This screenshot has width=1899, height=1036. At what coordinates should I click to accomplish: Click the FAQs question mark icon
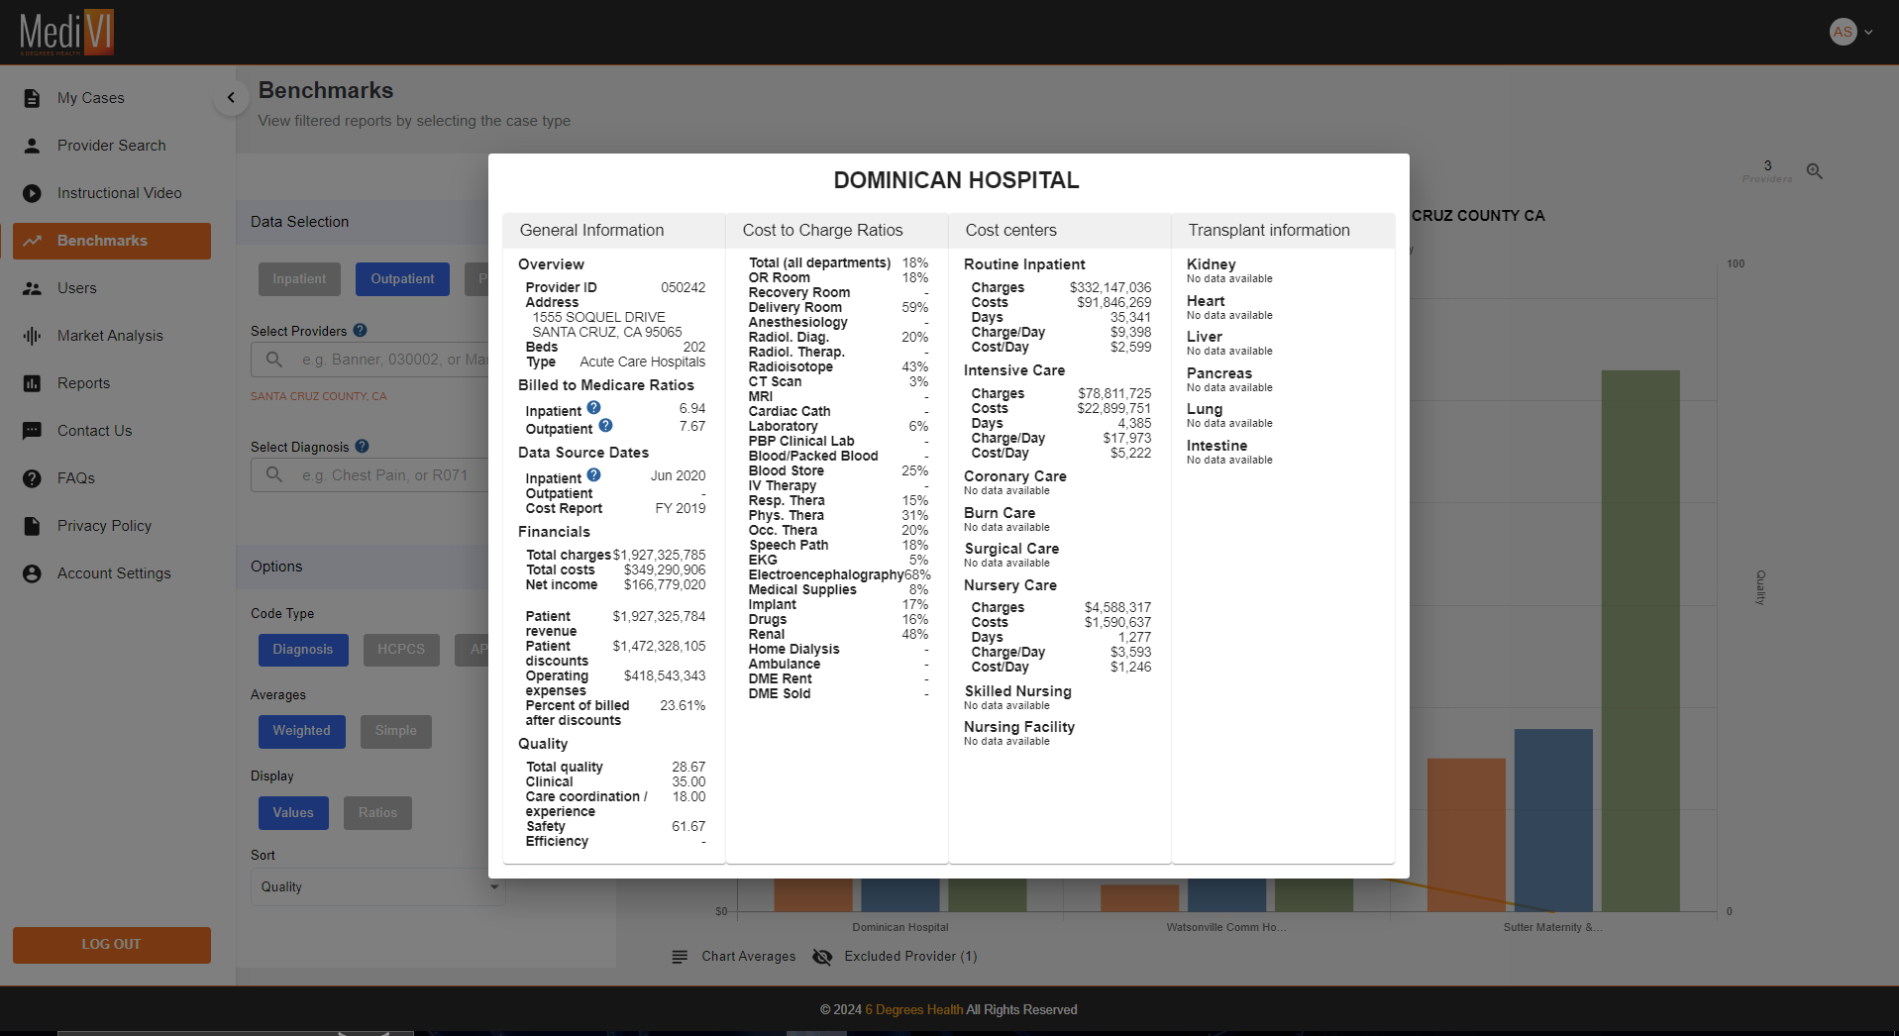point(32,478)
